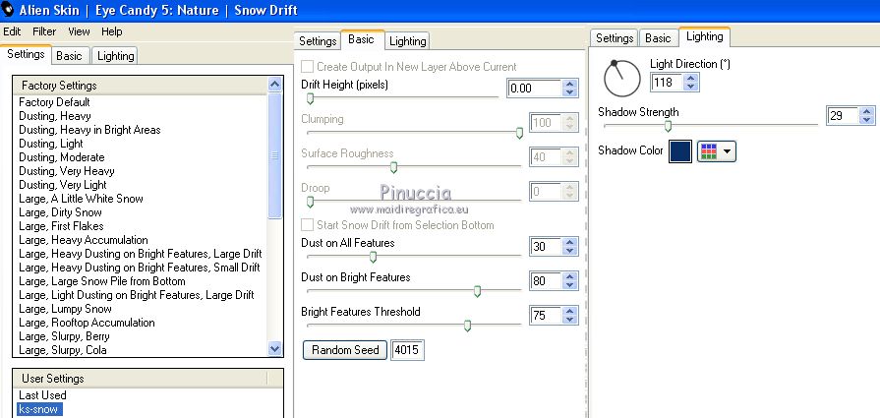Select the Basic tab in right panel
880x418 pixels.
658,38
